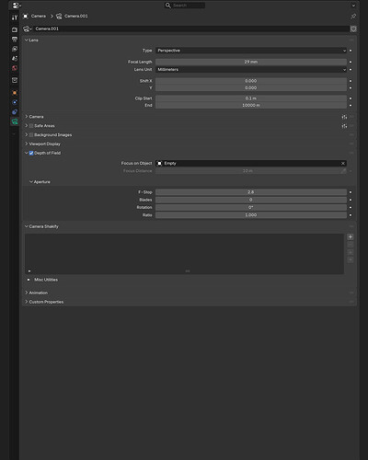Screen dimensions: 368x460
Task: Click the keyframe dot beside Ratio
Action: tap(351, 215)
